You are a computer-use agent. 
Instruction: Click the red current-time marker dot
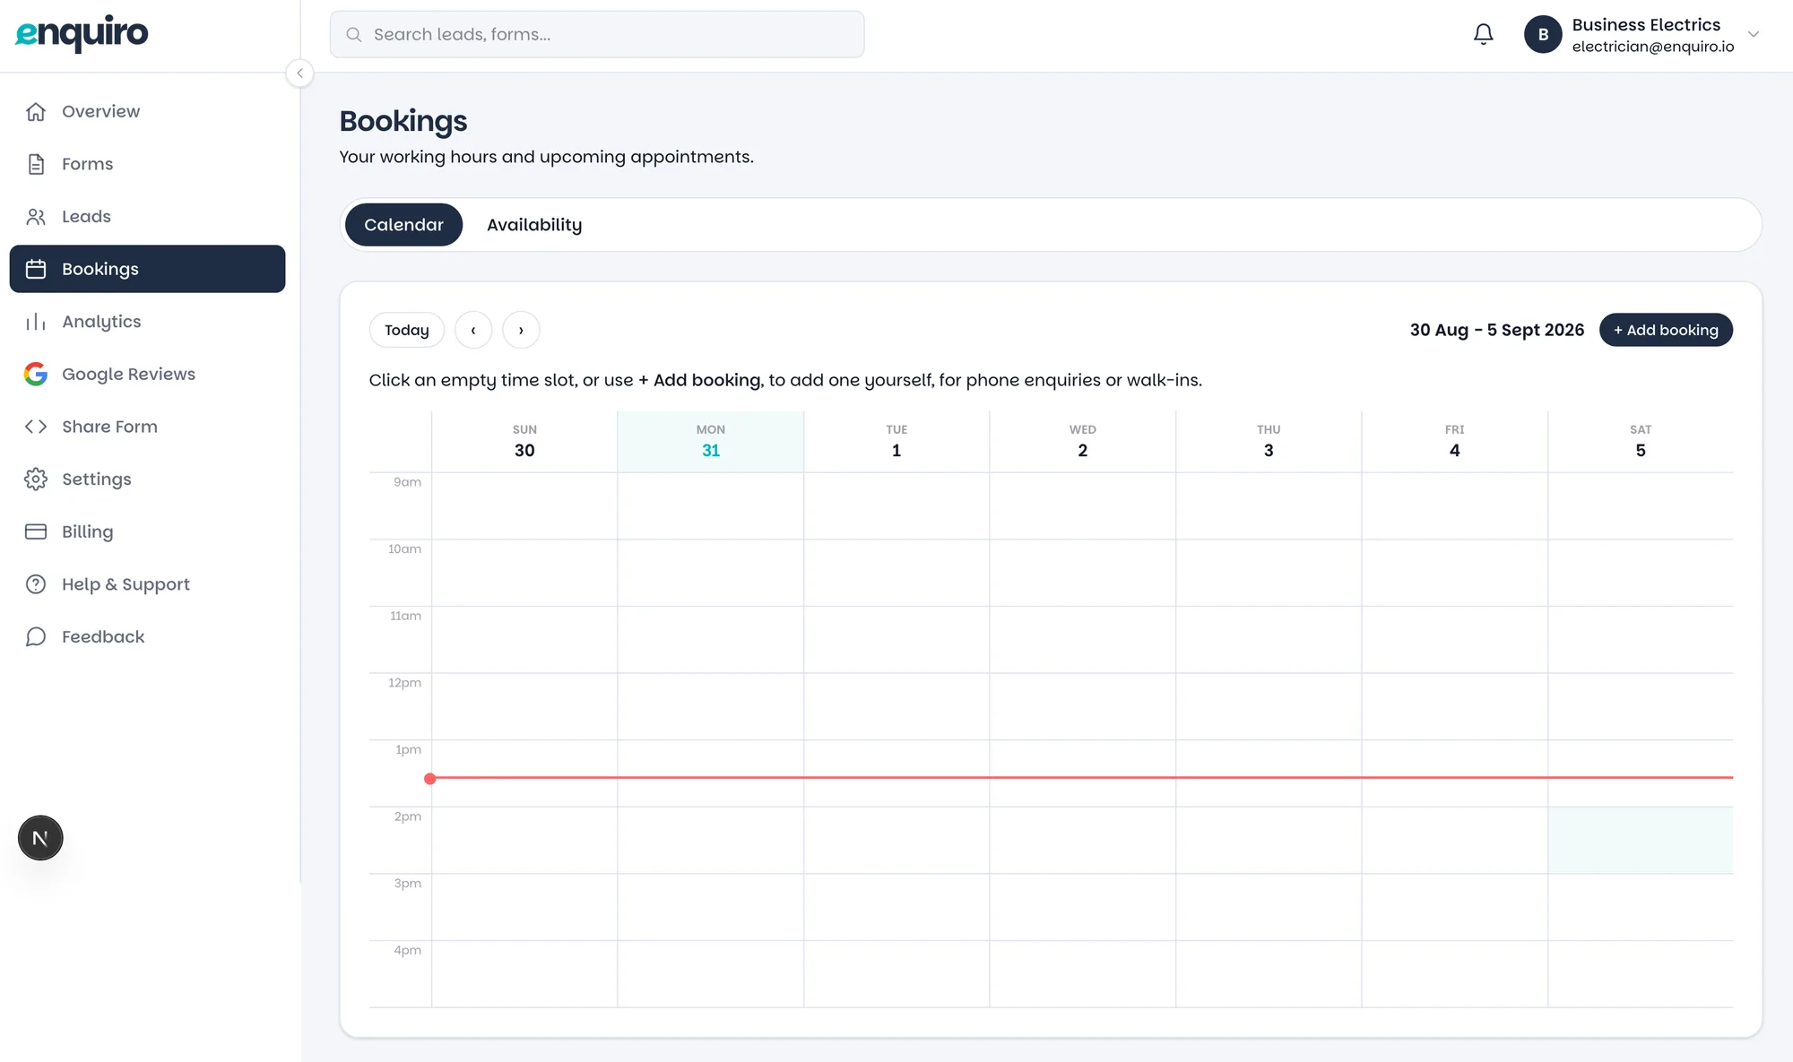tap(430, 778)
